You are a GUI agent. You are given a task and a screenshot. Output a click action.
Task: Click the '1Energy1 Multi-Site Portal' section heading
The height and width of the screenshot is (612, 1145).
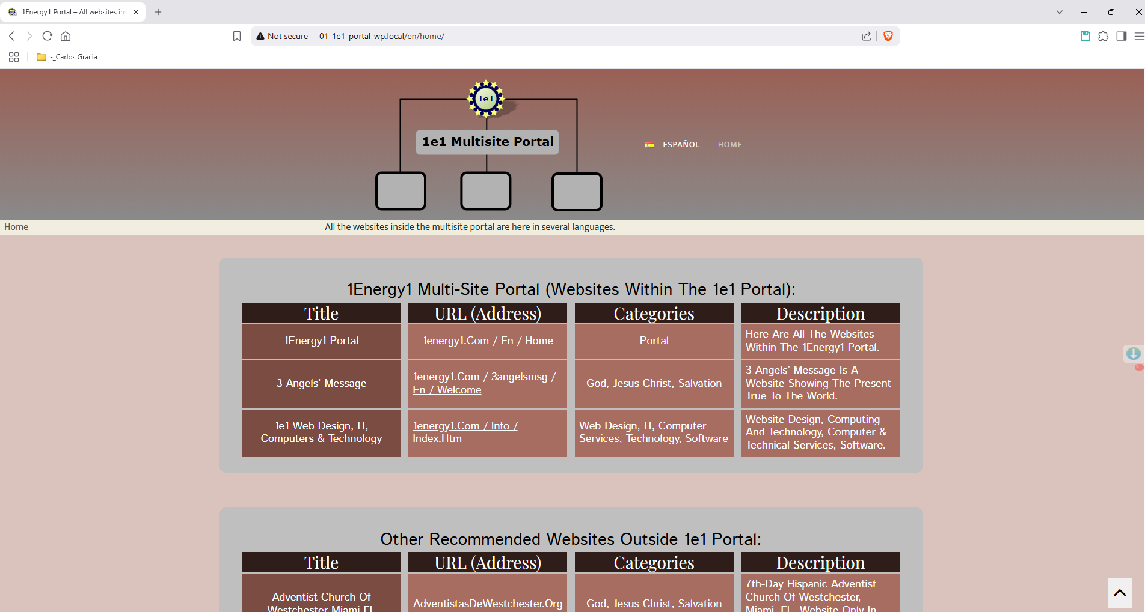pos(571,289)
